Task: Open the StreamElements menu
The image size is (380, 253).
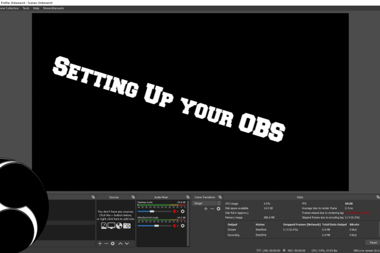Action: [54, 8]
